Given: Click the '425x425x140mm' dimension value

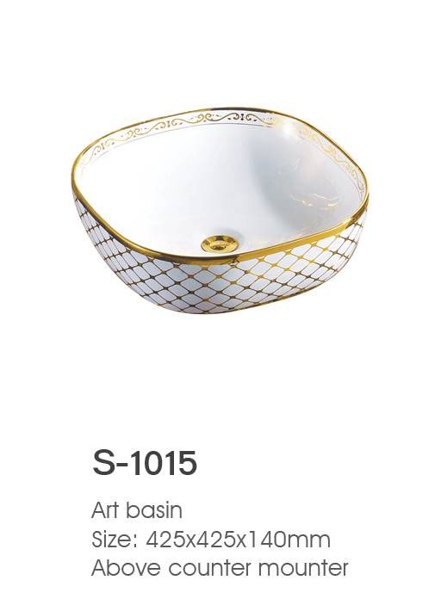Looking at the screenshot, I should [239, 540].
